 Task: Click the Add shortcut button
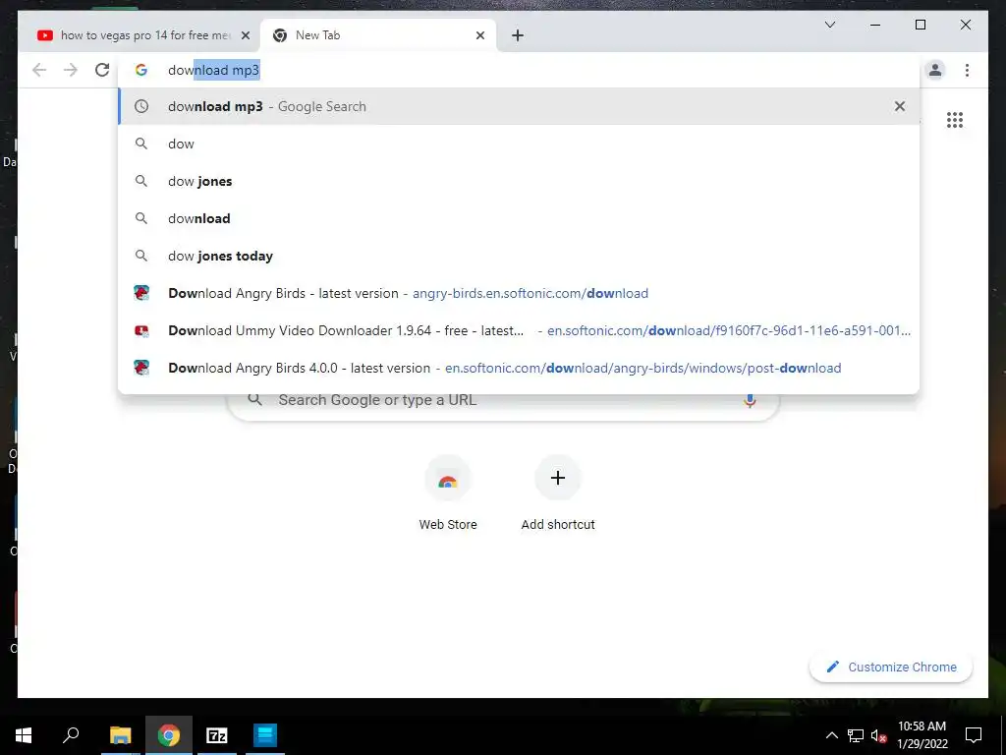pos(558,494)
